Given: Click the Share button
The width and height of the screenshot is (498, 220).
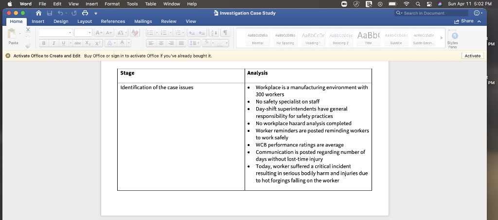Looking at the screenshot, I should [463, 21].
